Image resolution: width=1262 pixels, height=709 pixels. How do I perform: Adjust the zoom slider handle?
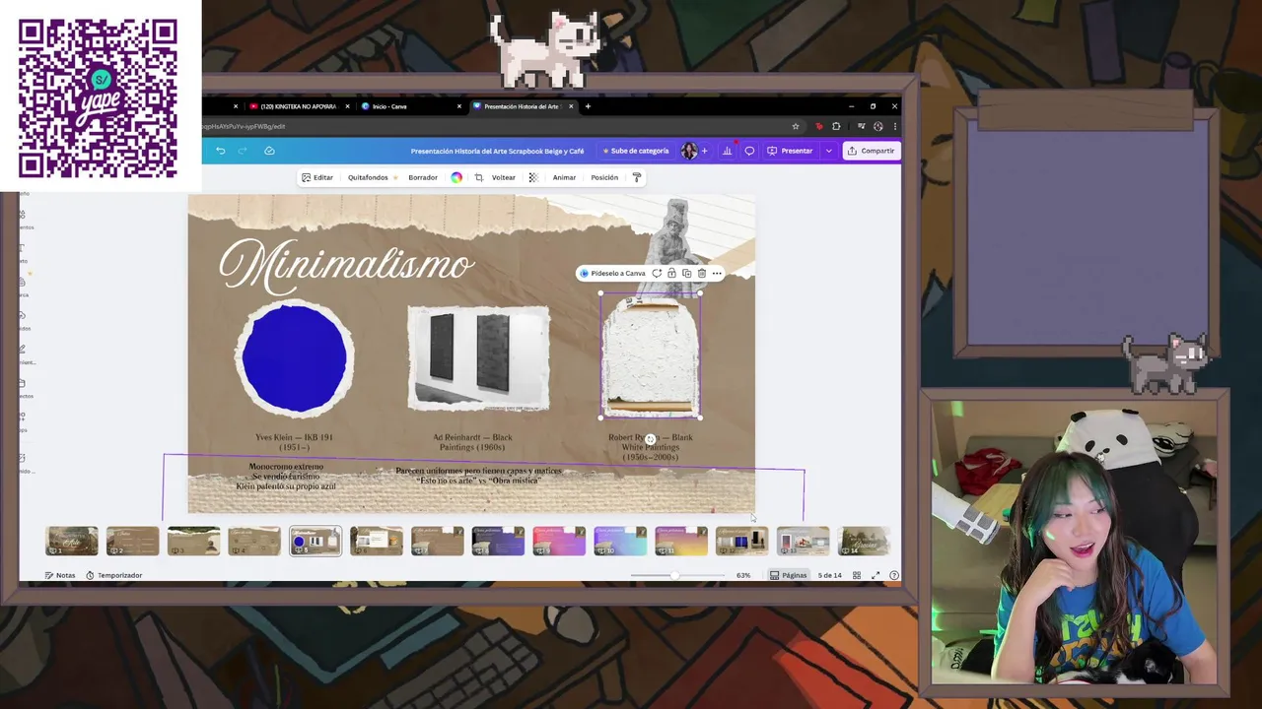click(x=674, y=575)
